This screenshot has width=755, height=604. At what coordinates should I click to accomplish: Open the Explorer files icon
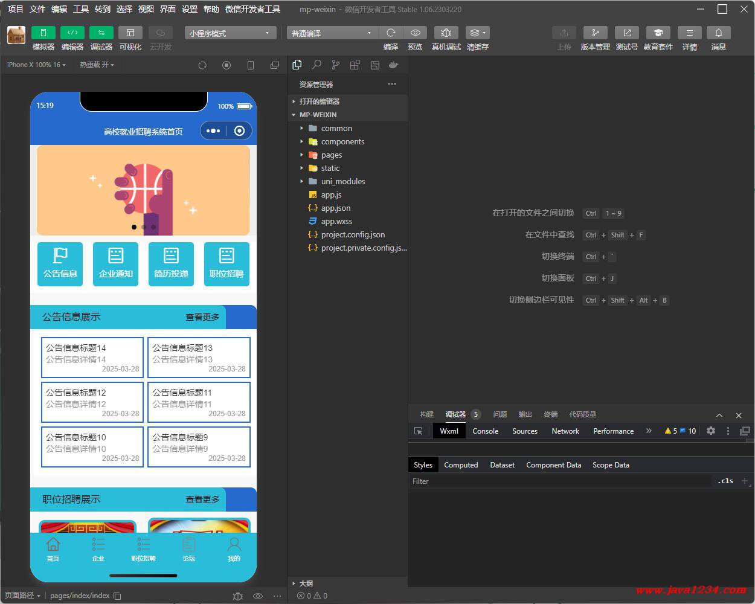(x=297, y=65)
